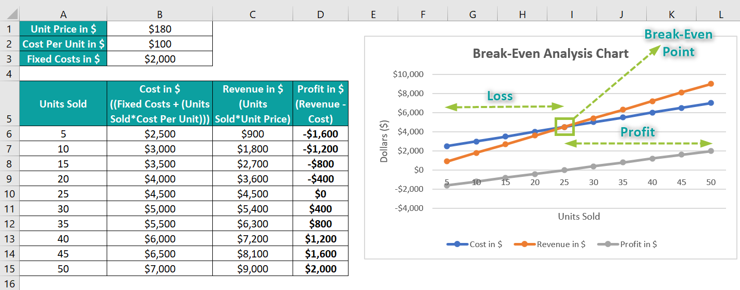
Task: Click the revenue cell showing $2,700
Action: tap(252, 164)
